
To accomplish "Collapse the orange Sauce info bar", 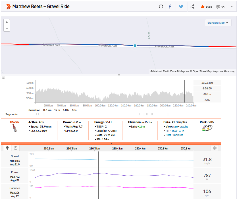I will click(x=111, y=143).
